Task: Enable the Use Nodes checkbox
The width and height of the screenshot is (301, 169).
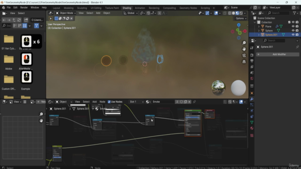Action: pyautogui.click(x=109, y=102)
